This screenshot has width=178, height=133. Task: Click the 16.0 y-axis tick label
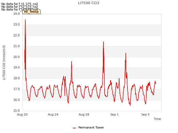[x=17, y=100]
